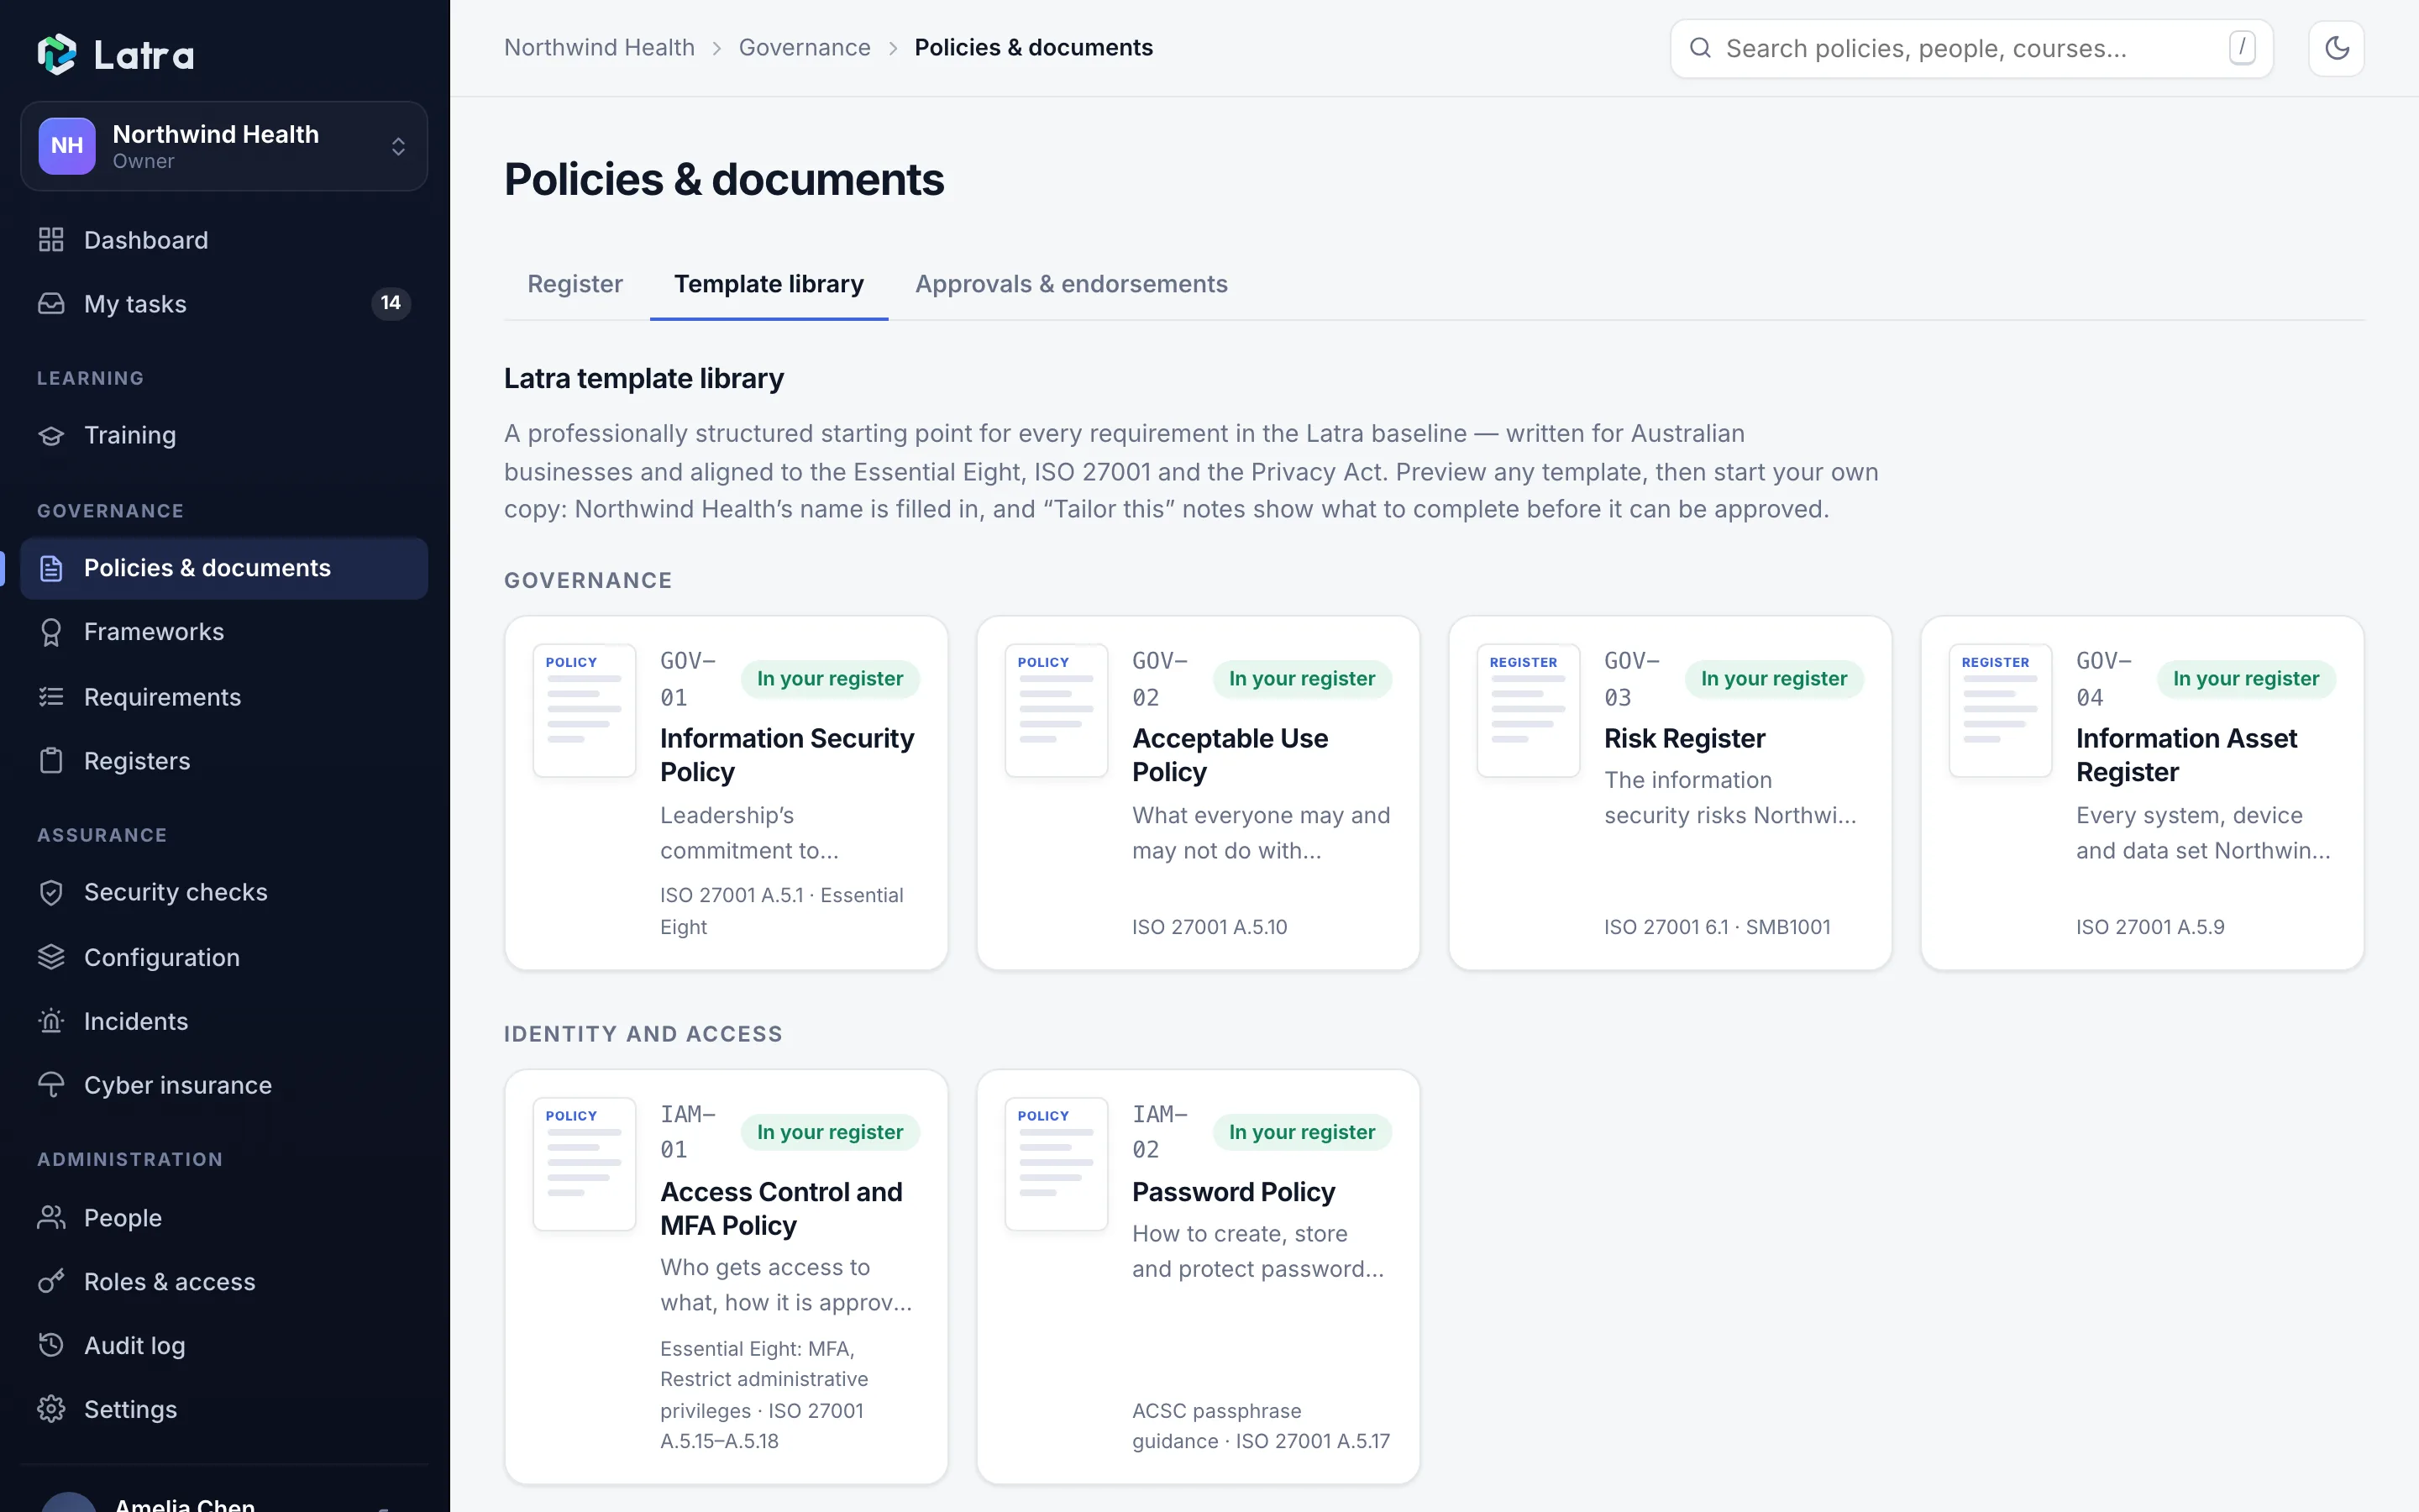
Task: Open the Information Security Policy template title
Action: click(x=787, y=755)
